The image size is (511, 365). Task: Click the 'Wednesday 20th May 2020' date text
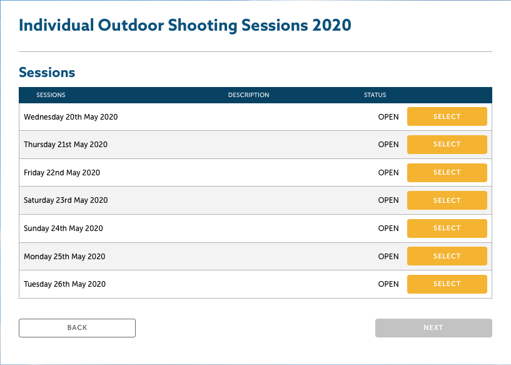click(71, 117)
